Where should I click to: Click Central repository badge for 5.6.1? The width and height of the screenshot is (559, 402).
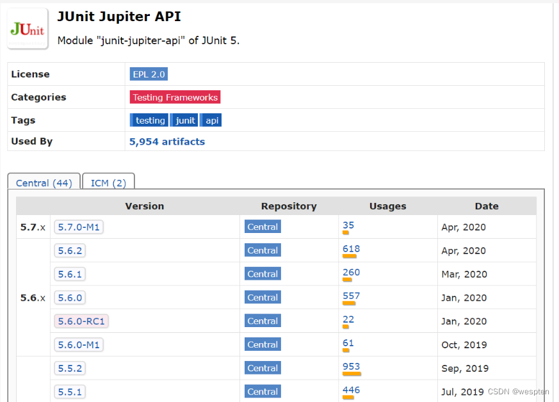pyautogui.click(x=263, y=274)
